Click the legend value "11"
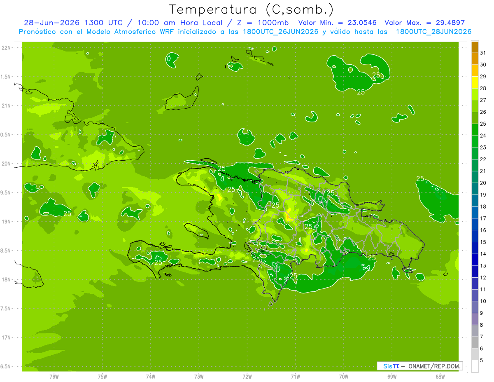The image size is (494, 382). tap(483, 289)
